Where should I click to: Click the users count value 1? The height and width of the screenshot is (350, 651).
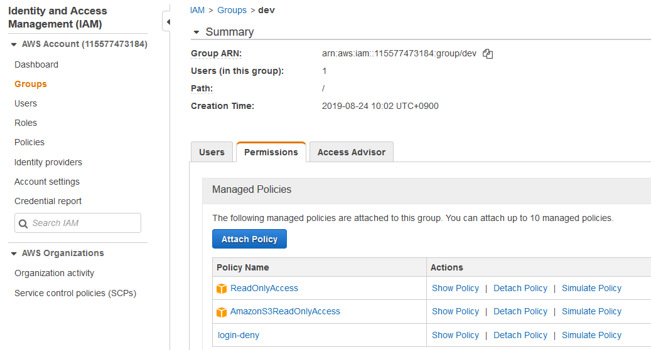point(325,71)
